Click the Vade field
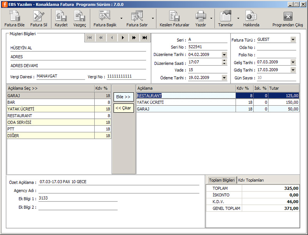The image size is (308, 235). click(x=208, y=70)
